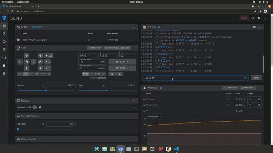The width and height of the screenshot is (273, 153).
Task: Open the Workspaces menu in top bar
Action: click(7, 2)
